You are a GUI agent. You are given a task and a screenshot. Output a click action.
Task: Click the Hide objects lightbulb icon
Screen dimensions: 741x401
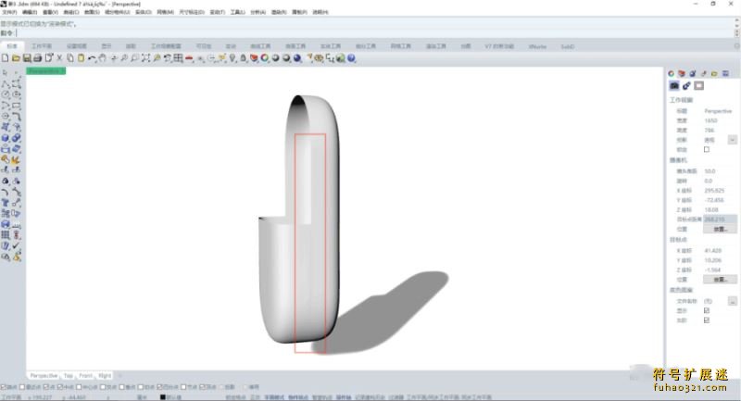tap(232, 58)
